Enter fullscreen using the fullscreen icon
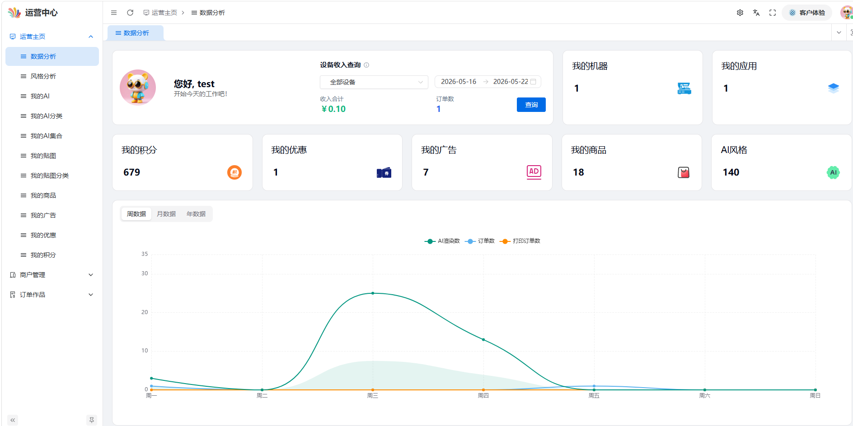Viewport: 853px width, 426px height. (x=773, y=13)
